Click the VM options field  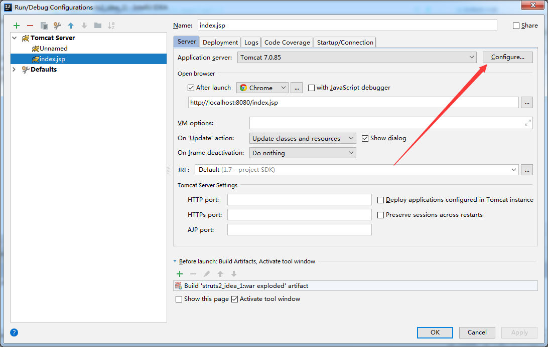click(x=391, y=123)
